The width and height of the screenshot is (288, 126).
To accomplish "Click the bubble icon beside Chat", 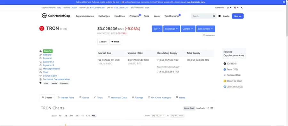I will coord(40,72).
